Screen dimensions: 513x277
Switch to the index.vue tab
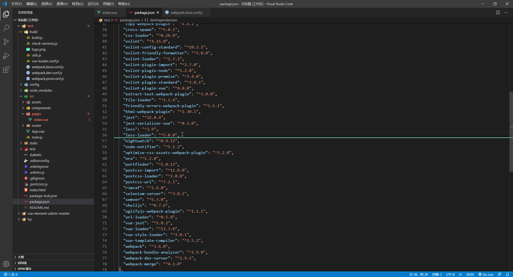click(110, 13)
